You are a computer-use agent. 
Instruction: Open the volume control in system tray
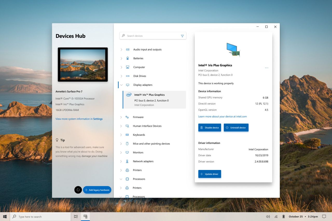pos(268,217)
